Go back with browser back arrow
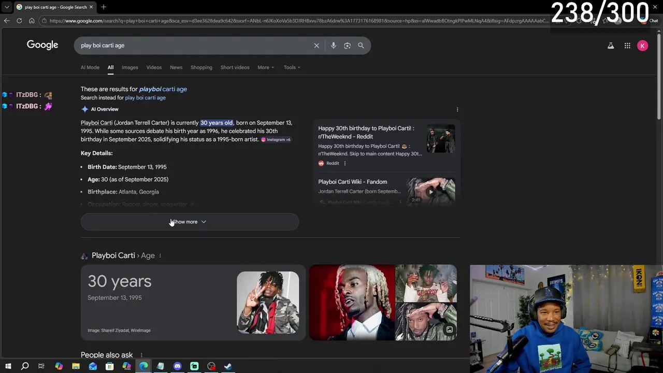This screenshot has width=663, height=373. click(x=7, y=21)
